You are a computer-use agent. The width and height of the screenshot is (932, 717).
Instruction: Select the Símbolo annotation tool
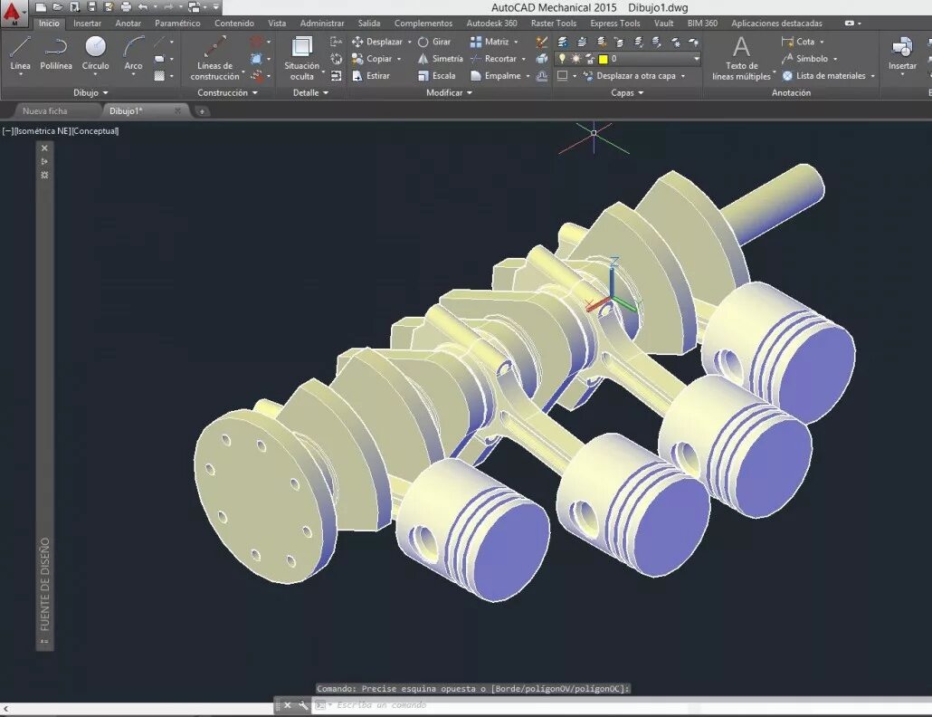coord(804,59)
